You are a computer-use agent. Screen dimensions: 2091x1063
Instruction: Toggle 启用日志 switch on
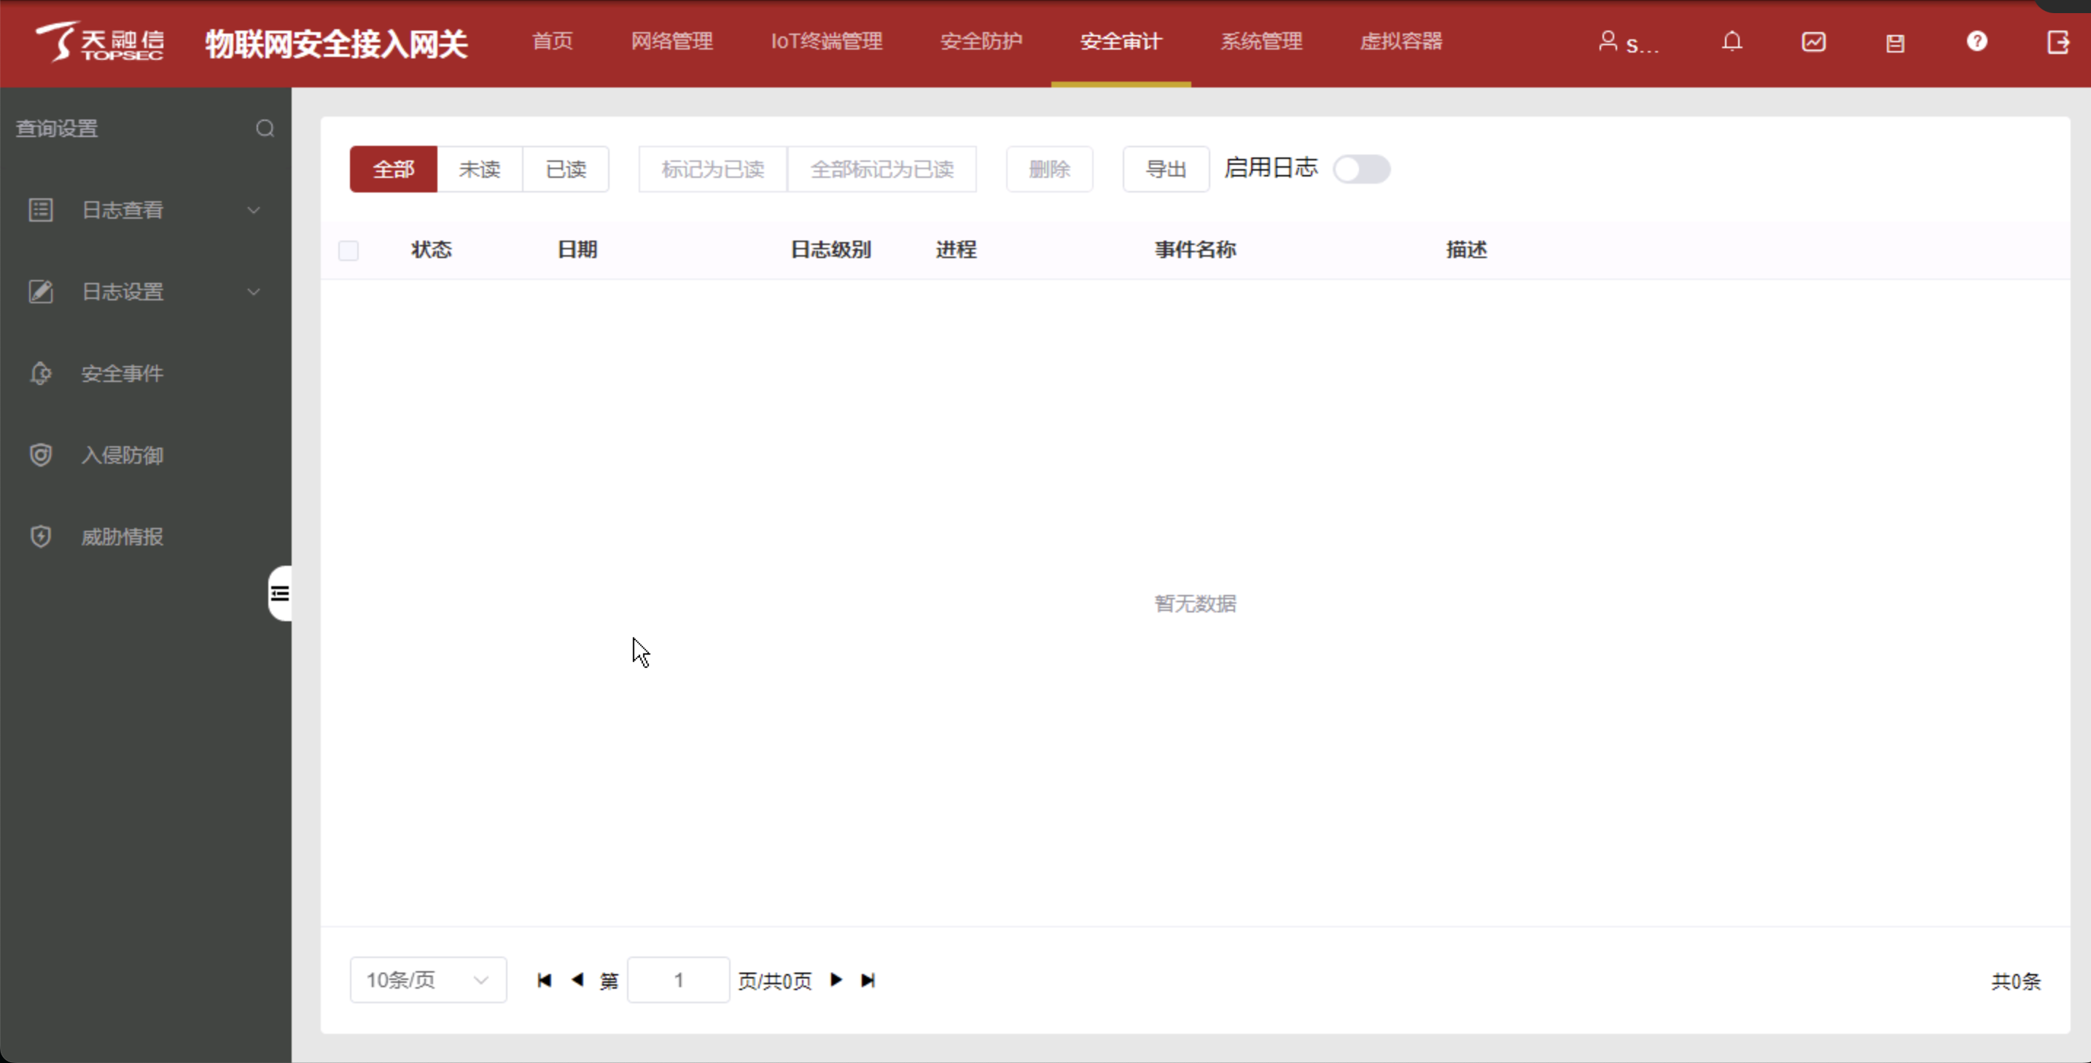[1362, 168]
